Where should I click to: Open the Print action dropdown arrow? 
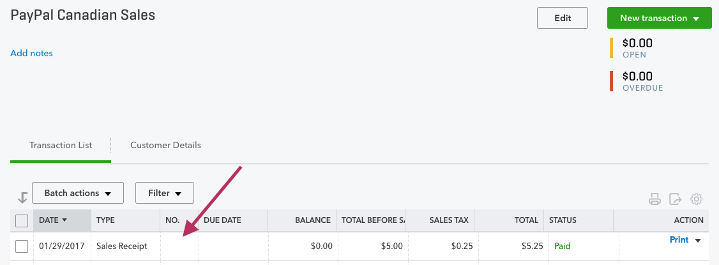click(x=698, y=240)
